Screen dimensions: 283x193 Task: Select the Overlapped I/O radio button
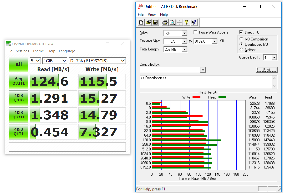(241, 44)
